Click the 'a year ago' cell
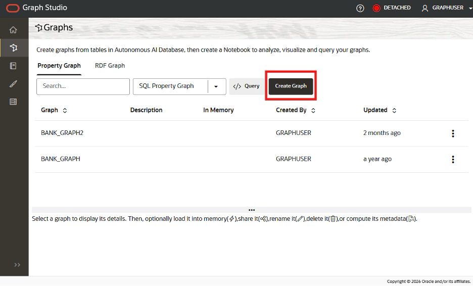473x286 pixels. (377, 159)
